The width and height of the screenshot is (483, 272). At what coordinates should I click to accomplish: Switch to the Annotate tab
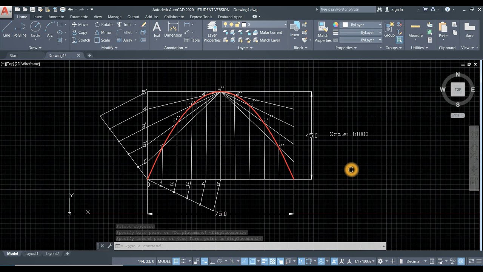(x=56, y=17)
